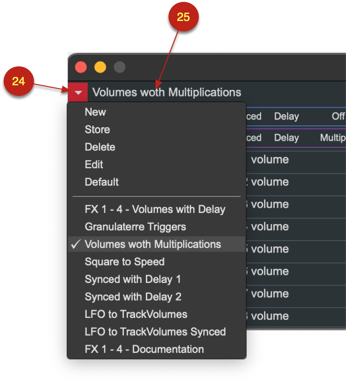Select the Multip tab in purple row
Viewport: 346px width, 385px height.
point(332,138)
